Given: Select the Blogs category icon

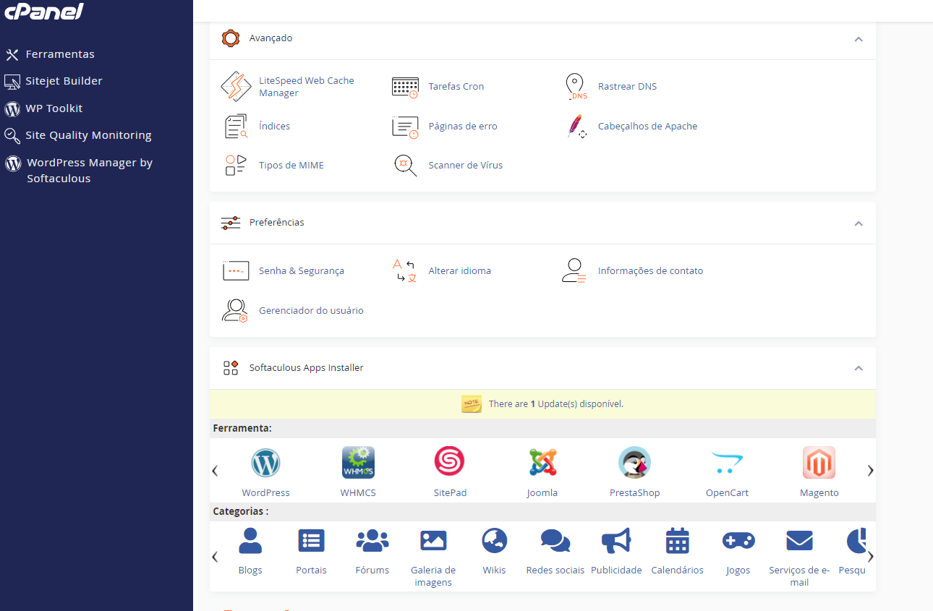Looking at the screenshot, I should (x=250, y=540).
